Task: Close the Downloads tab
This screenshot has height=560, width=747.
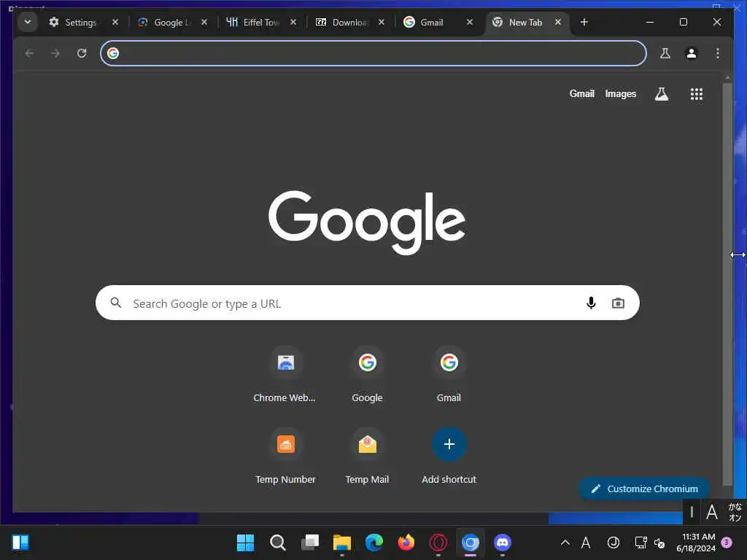Action: click(x=381, y=22)
